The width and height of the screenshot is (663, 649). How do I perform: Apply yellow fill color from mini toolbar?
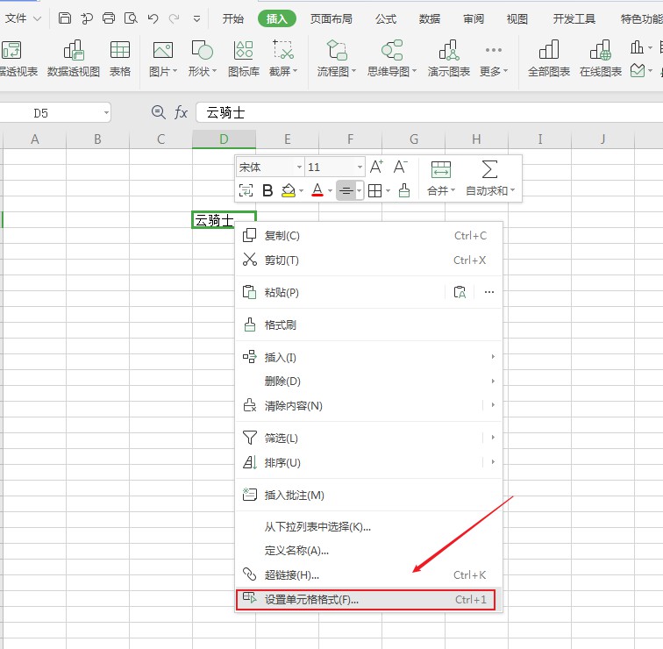(289, 190)
